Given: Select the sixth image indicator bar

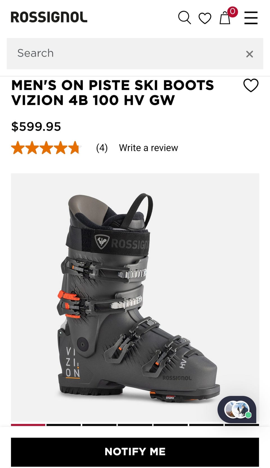Looking at the screenshot, I should click(x=206, y=425).
